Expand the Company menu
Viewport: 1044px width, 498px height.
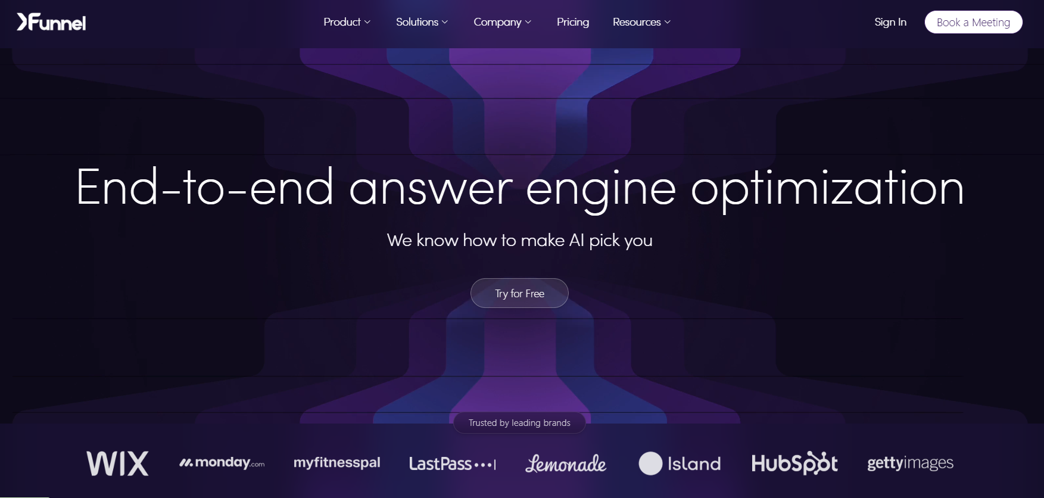coord(502,22)
